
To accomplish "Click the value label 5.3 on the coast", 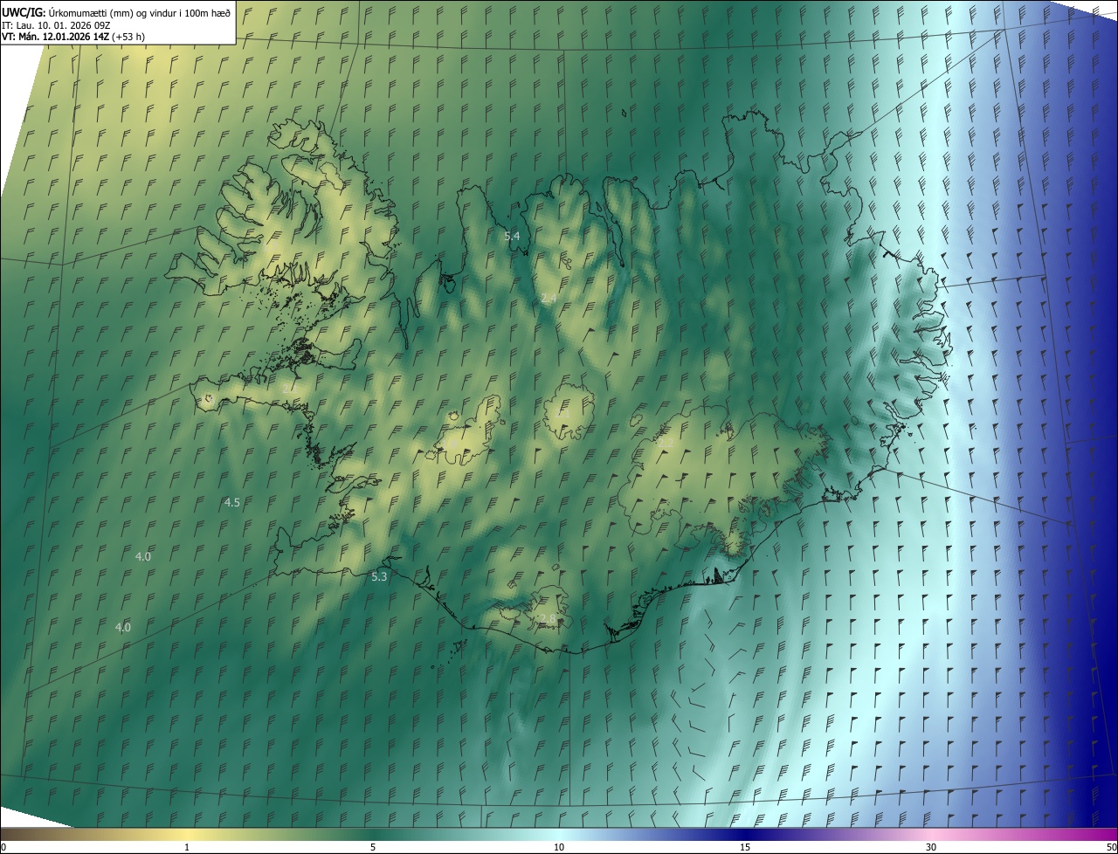I will point(379,576).
